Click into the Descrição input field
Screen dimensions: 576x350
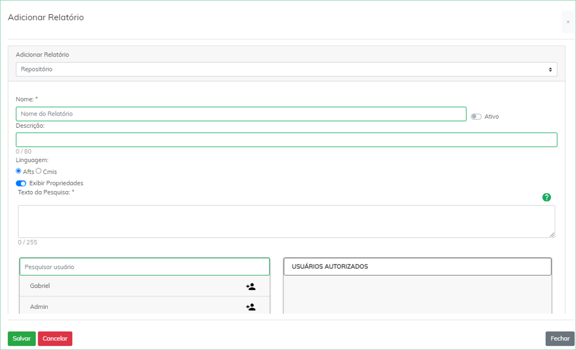click(x=286, y=140)
